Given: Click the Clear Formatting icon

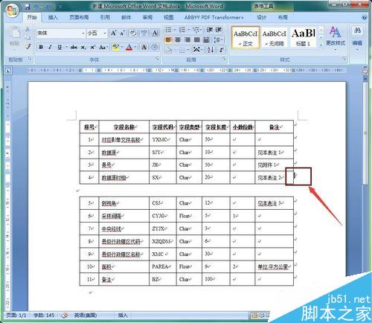Looking at the screenshot, I should (x=133, y=33).
